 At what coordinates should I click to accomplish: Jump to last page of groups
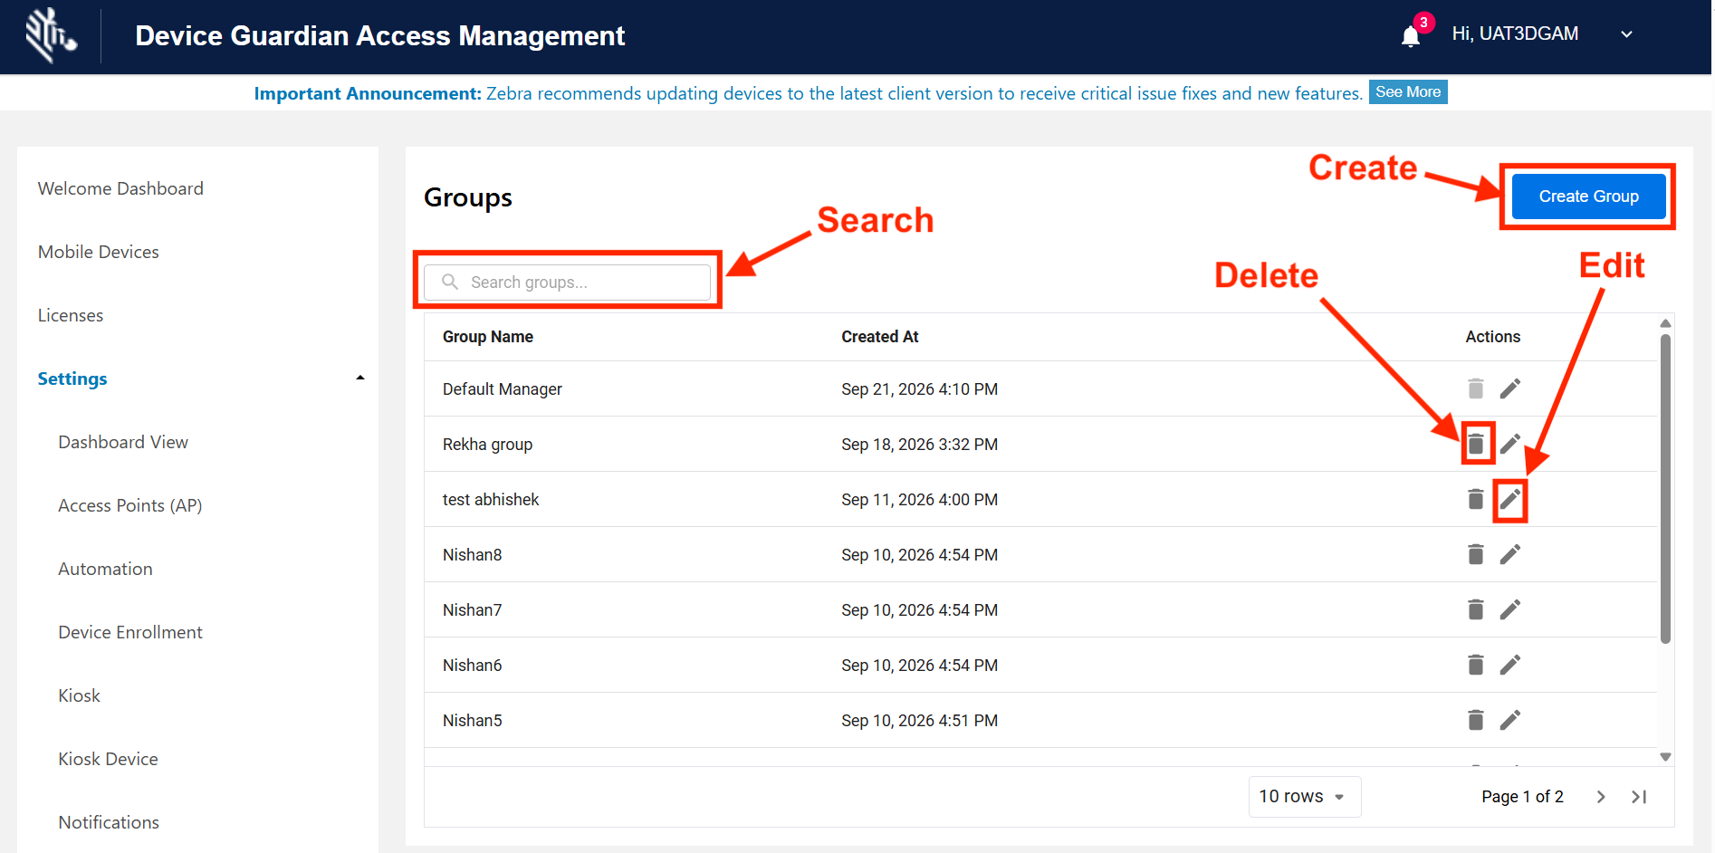1639,797
